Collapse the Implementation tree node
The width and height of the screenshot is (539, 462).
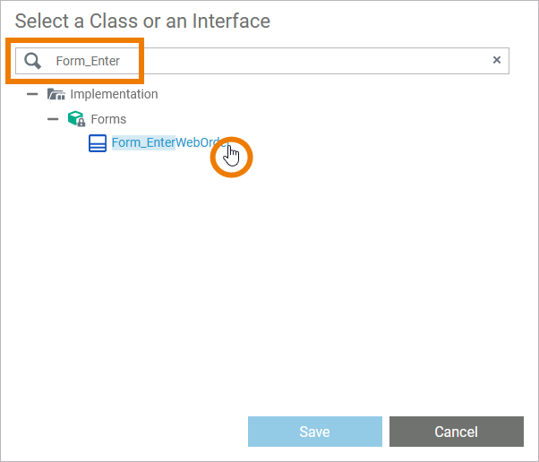32,94
